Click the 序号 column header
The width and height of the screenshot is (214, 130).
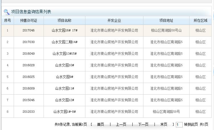pyautogui.click(x=7, y=20)
